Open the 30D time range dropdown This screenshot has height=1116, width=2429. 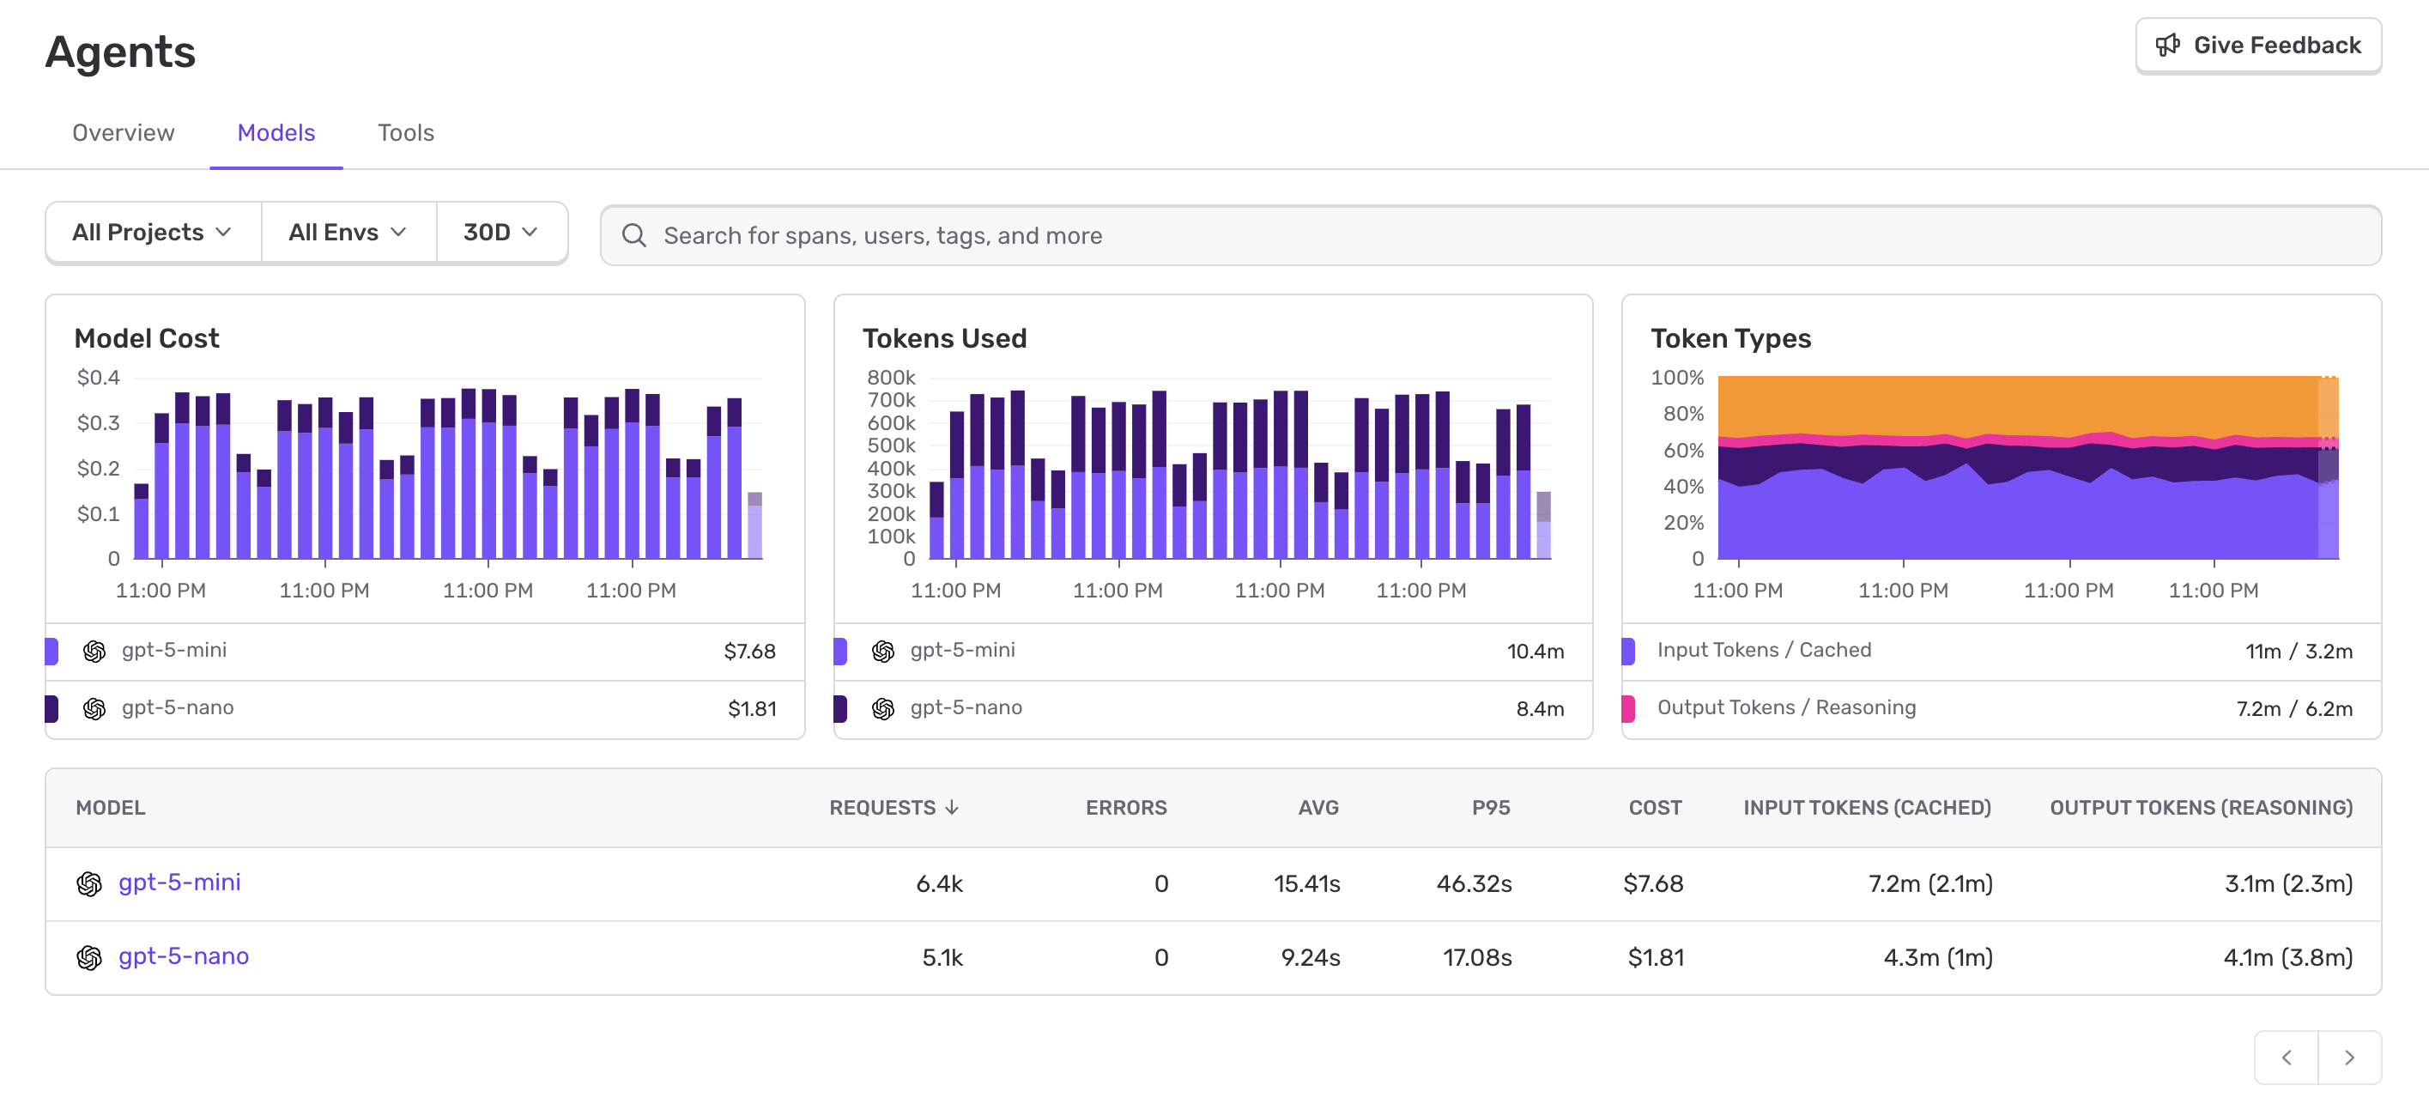click(500, 232)
